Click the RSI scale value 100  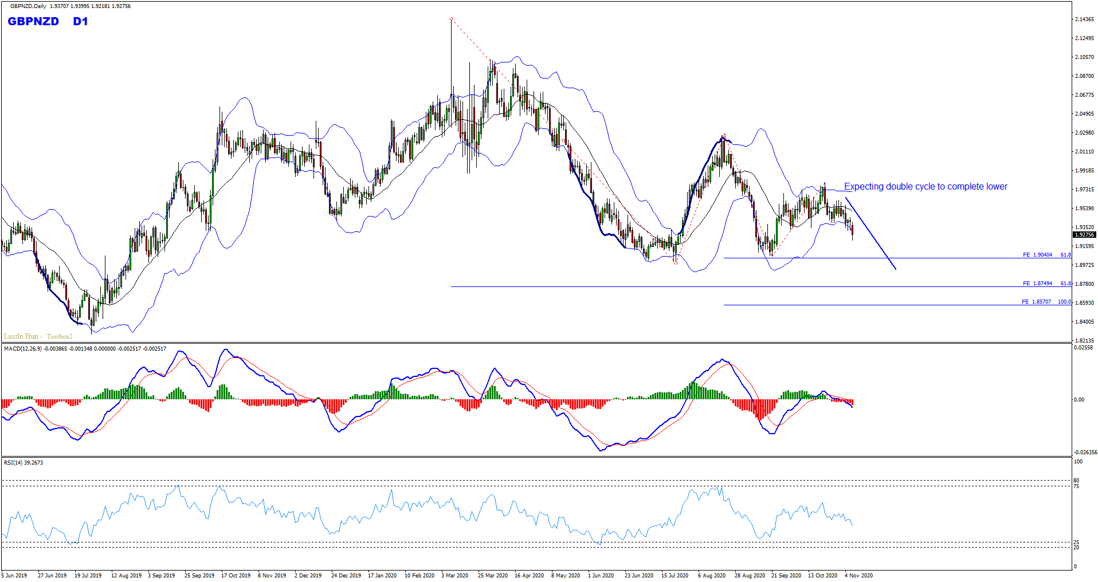click(x=1078, y=462)
